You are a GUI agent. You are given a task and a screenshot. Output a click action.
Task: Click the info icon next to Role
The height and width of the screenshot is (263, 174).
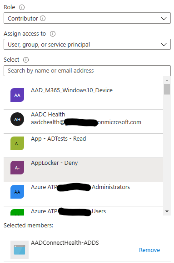[22, 7]
